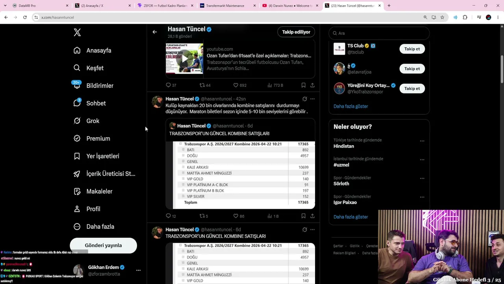View analytics of post with 1 B views
Viewport: 504px width, 284px height.
tap(273, 216)
